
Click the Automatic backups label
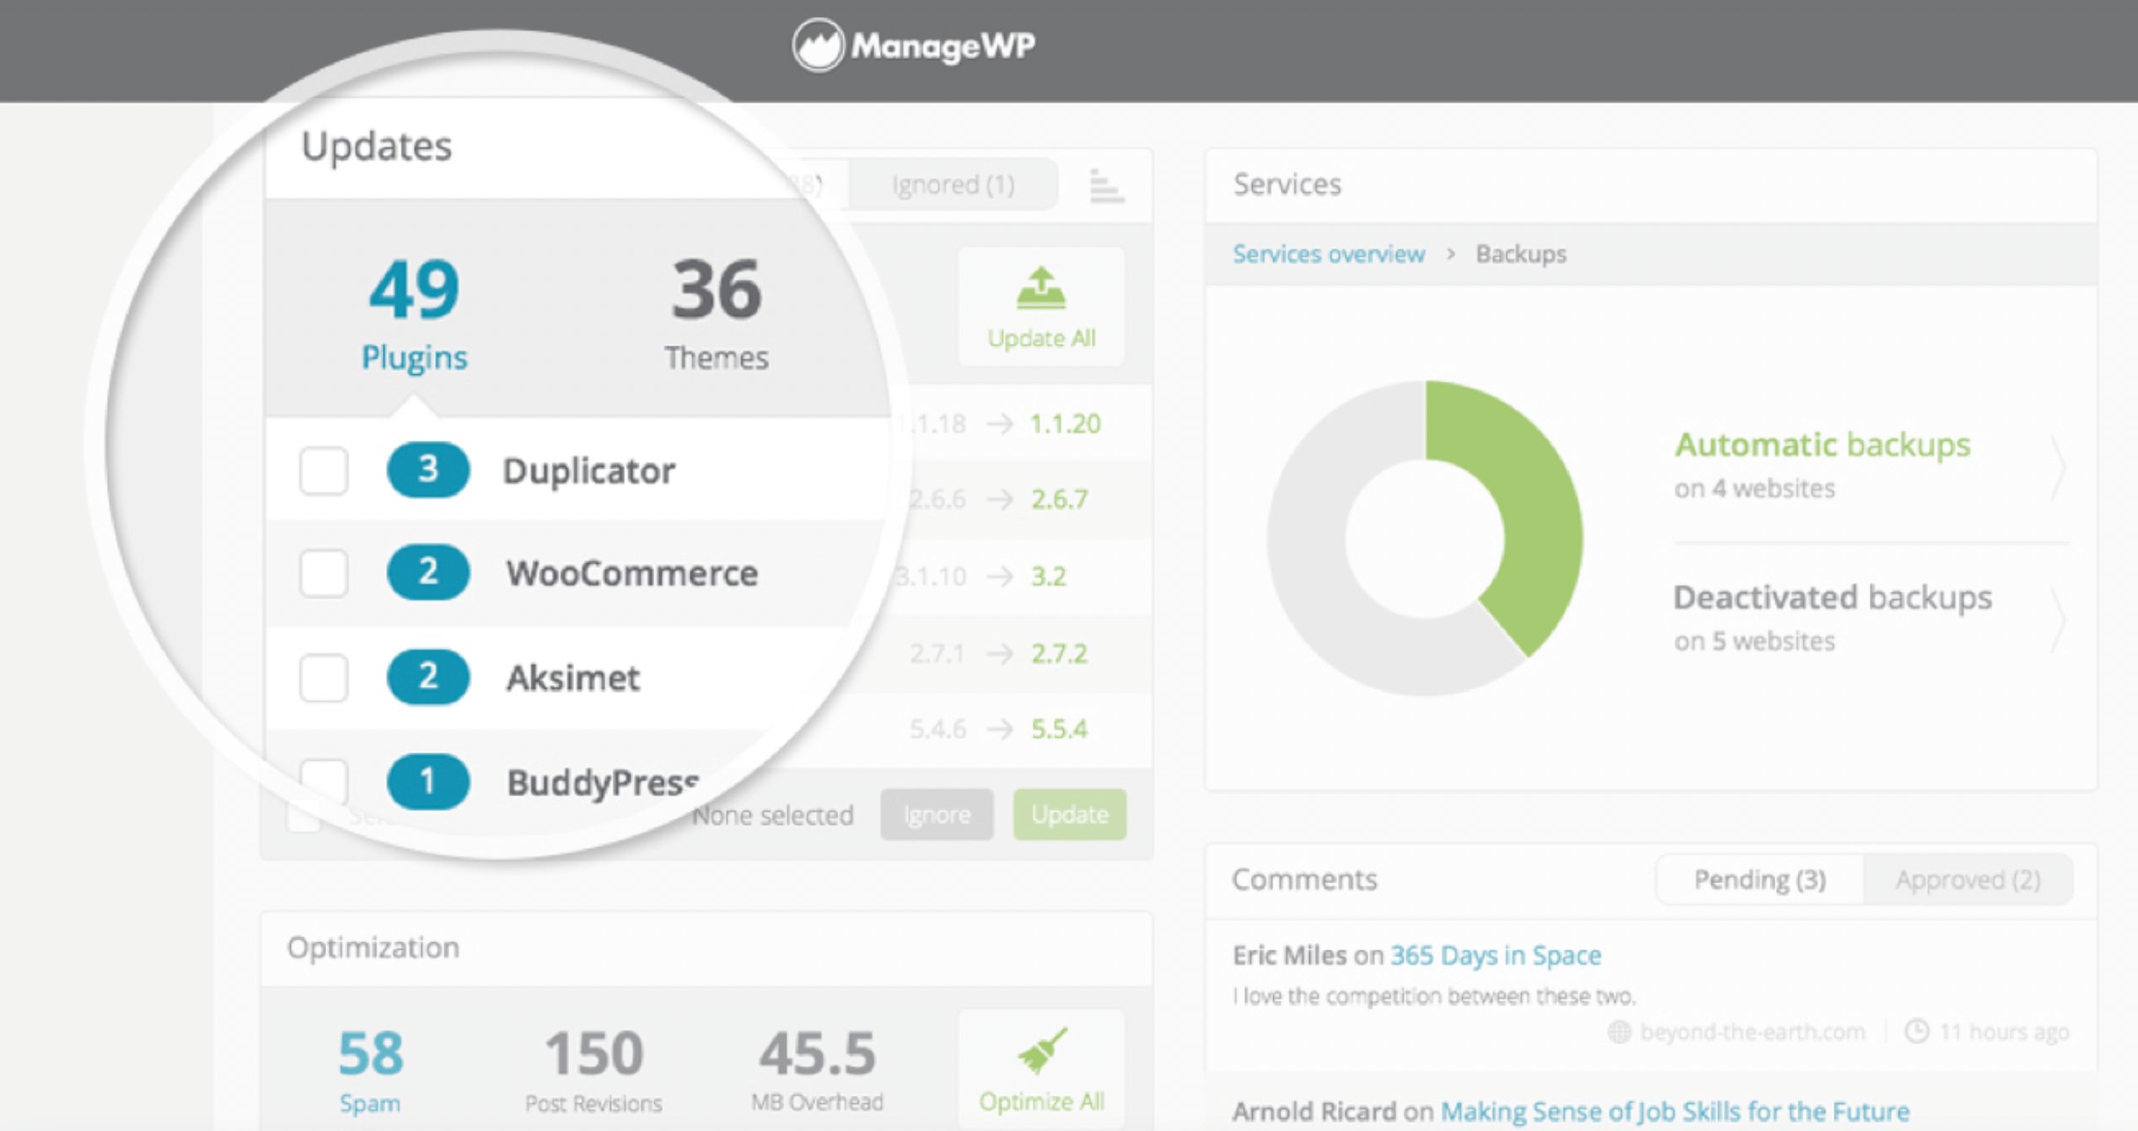coord(1822,444)
